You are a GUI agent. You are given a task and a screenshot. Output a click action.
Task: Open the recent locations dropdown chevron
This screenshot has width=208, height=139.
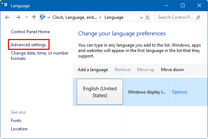click(x=26, y=17)
